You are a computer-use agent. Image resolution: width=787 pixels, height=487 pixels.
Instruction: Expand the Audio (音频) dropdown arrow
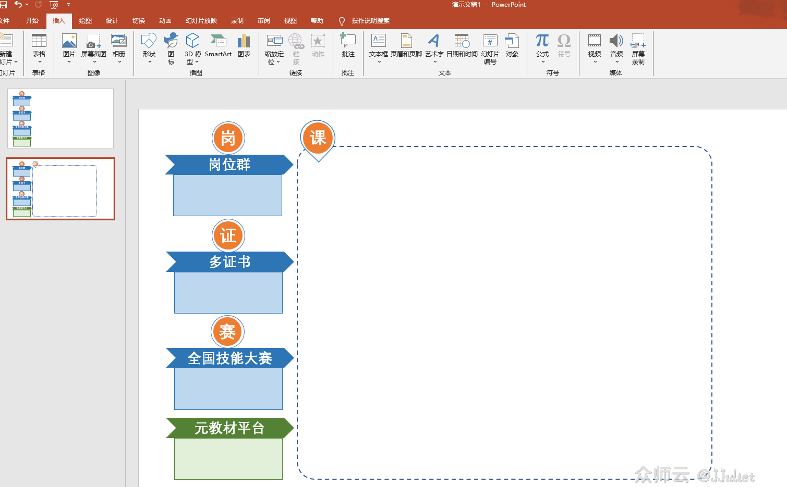617,62
